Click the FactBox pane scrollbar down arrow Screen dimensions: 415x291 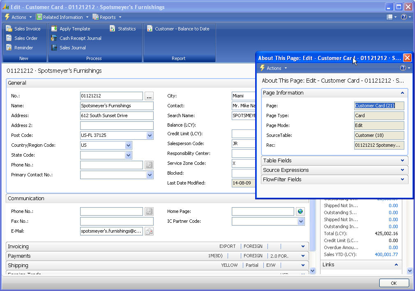[410, 270]
